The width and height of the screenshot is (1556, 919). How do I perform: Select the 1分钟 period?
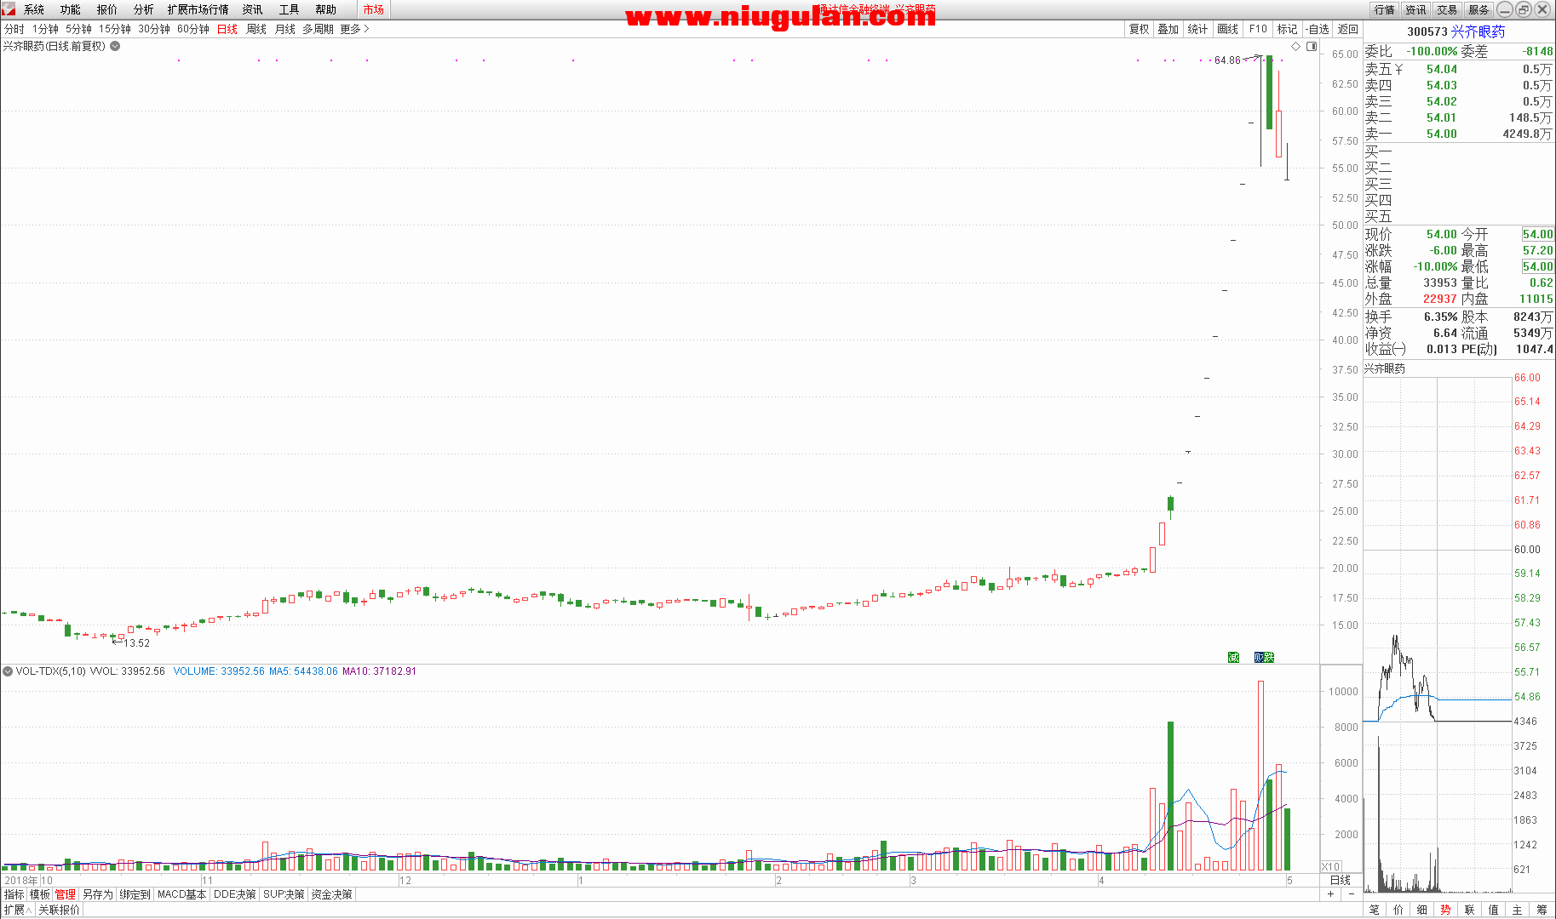[x=45, y=29]
